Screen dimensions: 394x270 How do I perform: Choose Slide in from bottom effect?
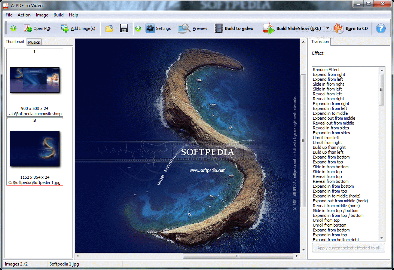(330, 167)
